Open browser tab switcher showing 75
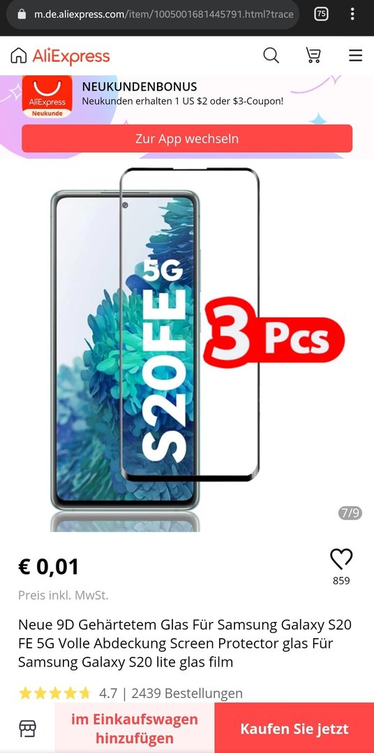The height and width of the screenshot is (753, 374). tap(321, 14)
